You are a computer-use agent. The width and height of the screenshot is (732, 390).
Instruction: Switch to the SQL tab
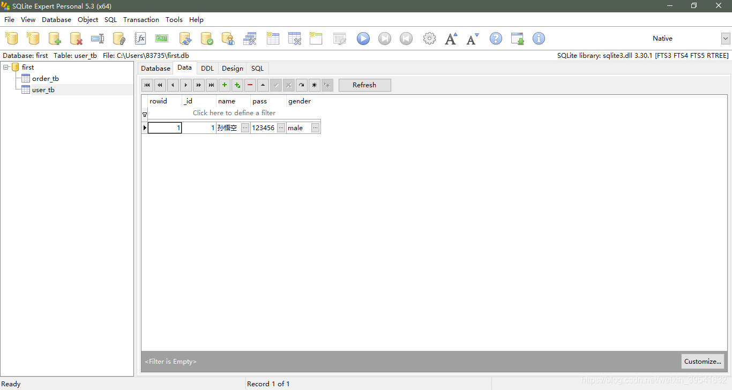tap(258, 69)
